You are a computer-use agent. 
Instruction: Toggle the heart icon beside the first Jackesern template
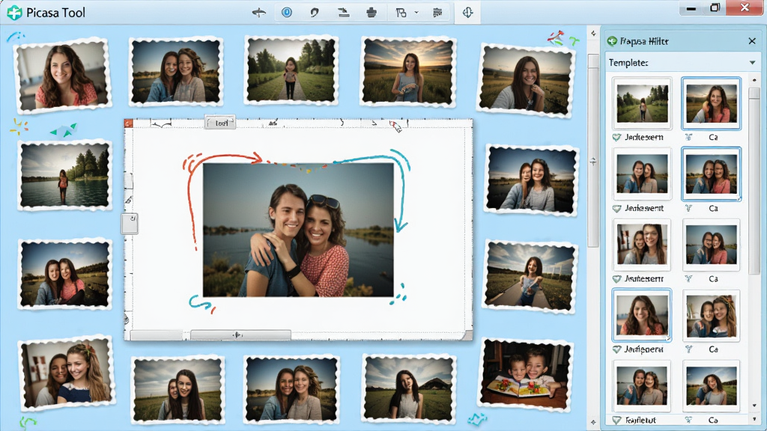(617, 138)
